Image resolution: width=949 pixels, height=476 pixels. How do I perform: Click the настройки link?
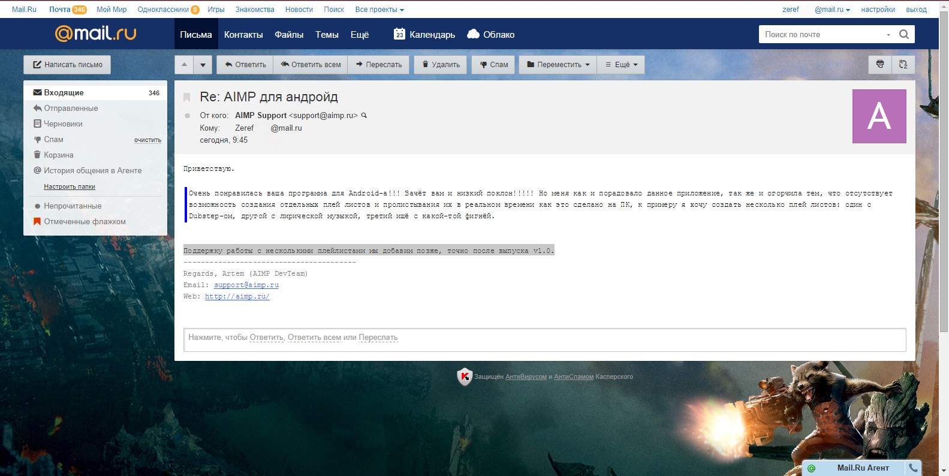[878, 10]
